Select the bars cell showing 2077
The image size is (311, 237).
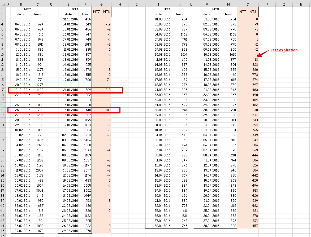85,170
